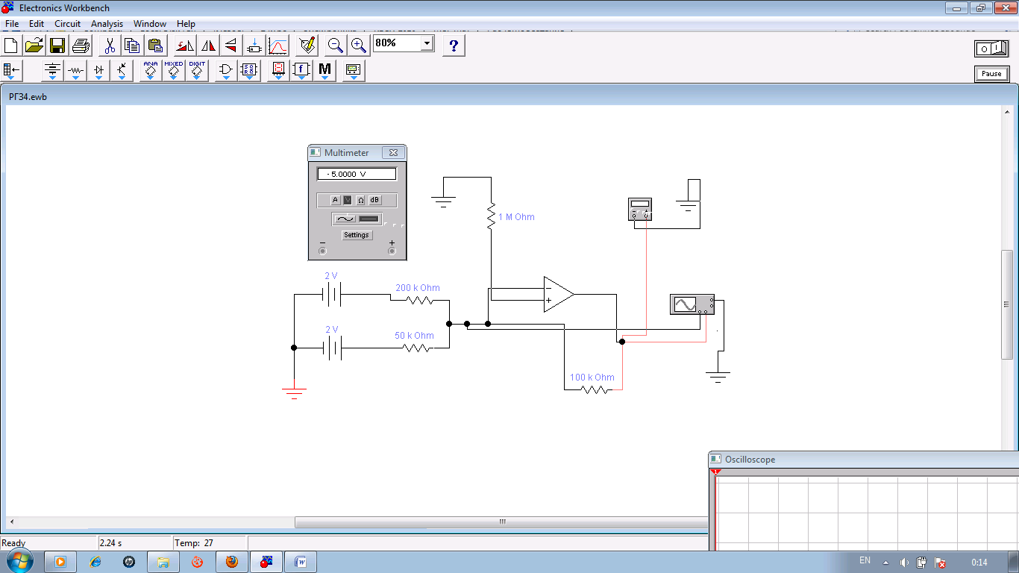Select DC signal mode on multimeter
This screenshot has height=573, width=1019.
click(369, 219)
